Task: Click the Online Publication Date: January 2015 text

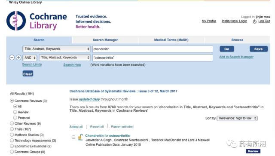Action: pyautogui.click(x=113, y=144)
